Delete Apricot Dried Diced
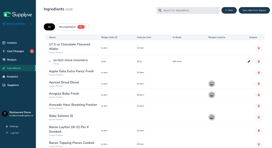 [x=259, y=84]
